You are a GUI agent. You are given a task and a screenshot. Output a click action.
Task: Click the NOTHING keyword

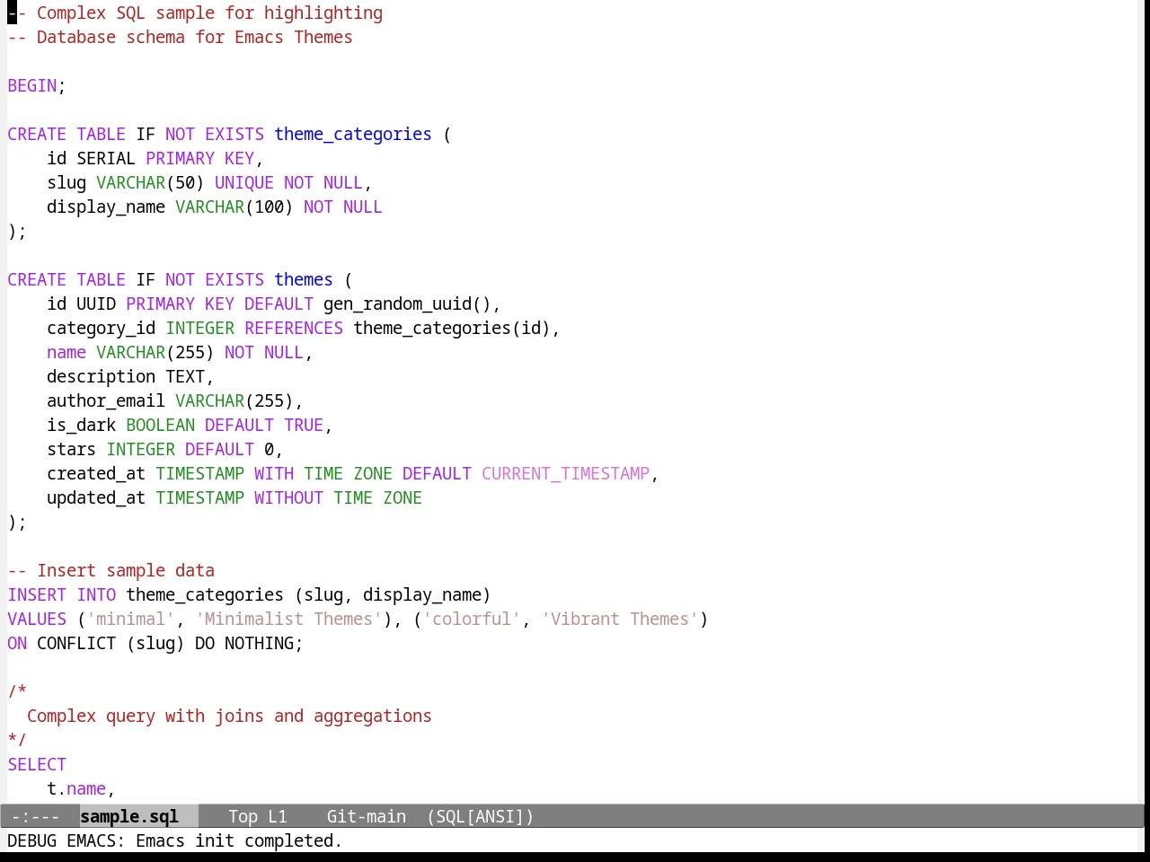[259, 643]
